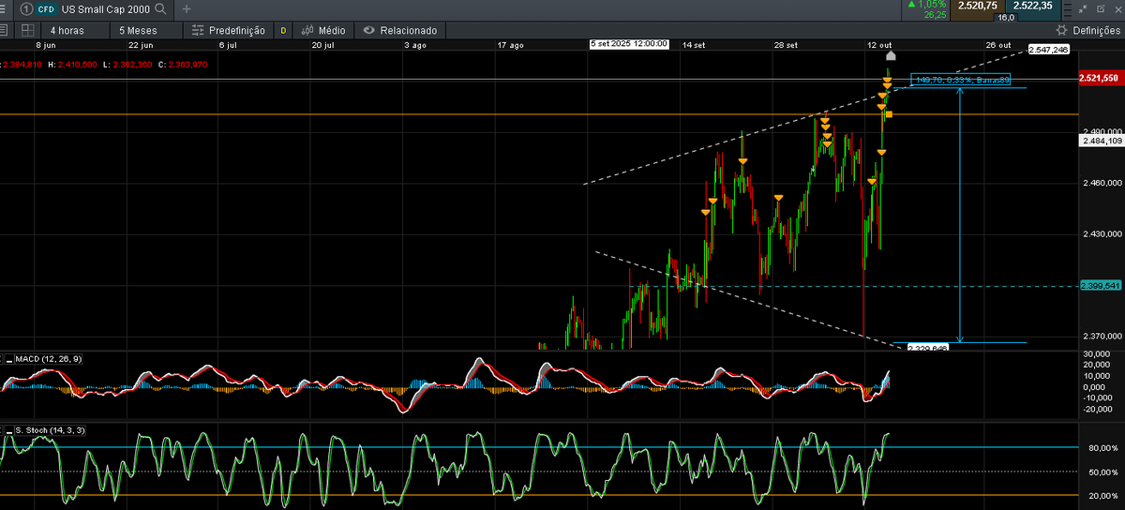Click the orange square marker near the latest candle

(x=889, y=115)
